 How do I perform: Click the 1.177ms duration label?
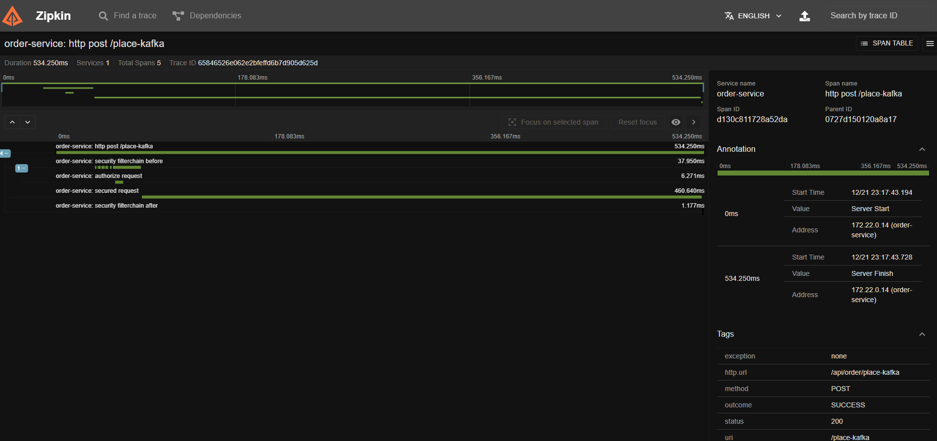(693, 206)
